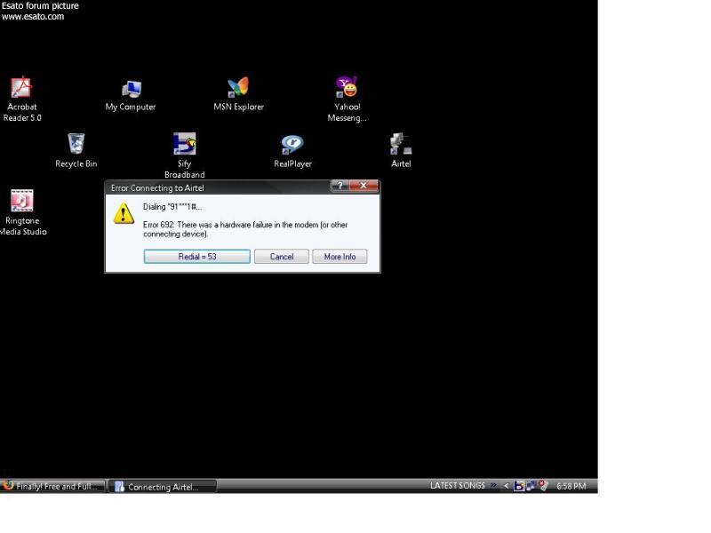This screenshot has width=711, height=533.
Task: Click the Sify Broadband tray icon
Action: tap(519, 486)
